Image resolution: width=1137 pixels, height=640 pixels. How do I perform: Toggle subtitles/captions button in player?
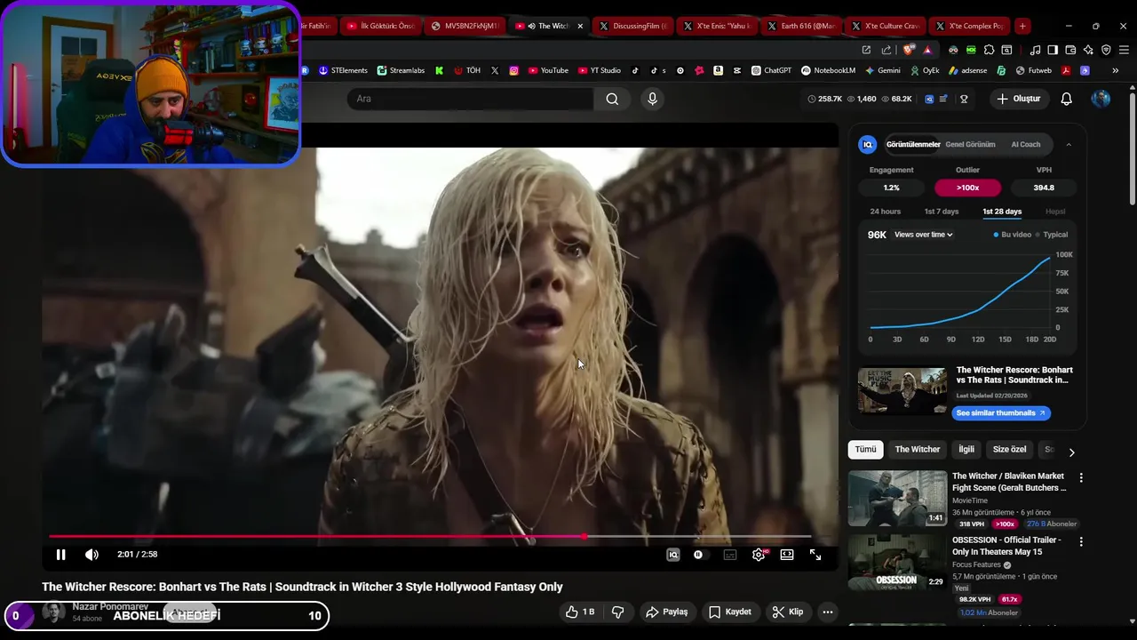[730, 555]
